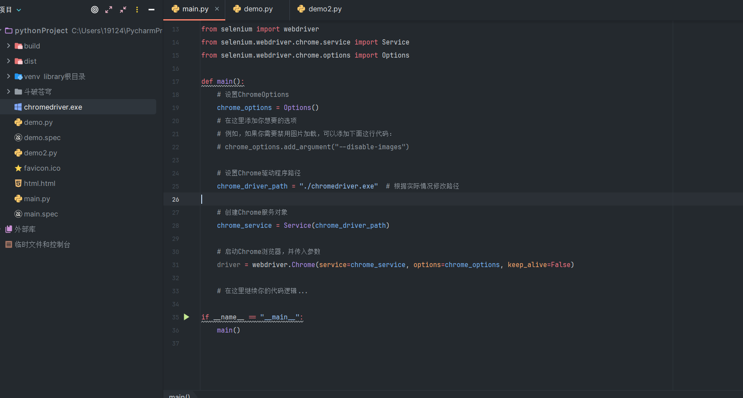Click line number 17 in the gutter
Screen dimensions: 743x398
175,82
